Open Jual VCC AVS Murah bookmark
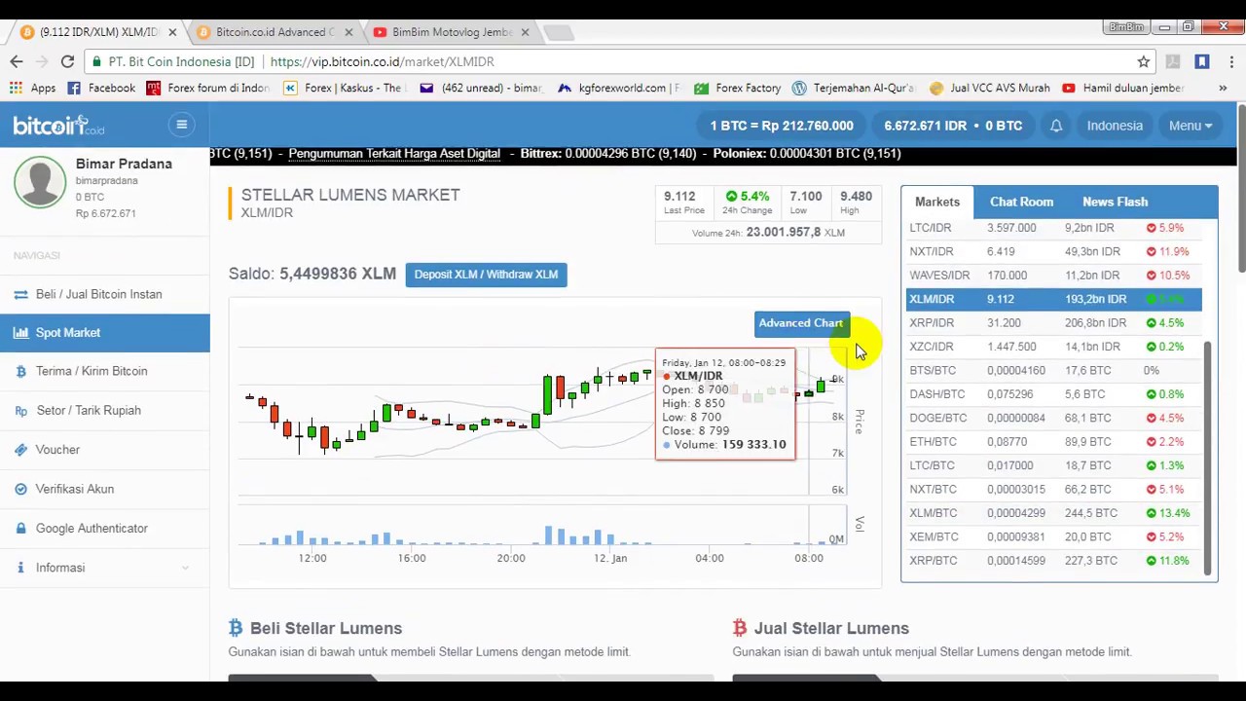Image resolution: width=1246 pixels, height=701 pixels. [990, 88]
